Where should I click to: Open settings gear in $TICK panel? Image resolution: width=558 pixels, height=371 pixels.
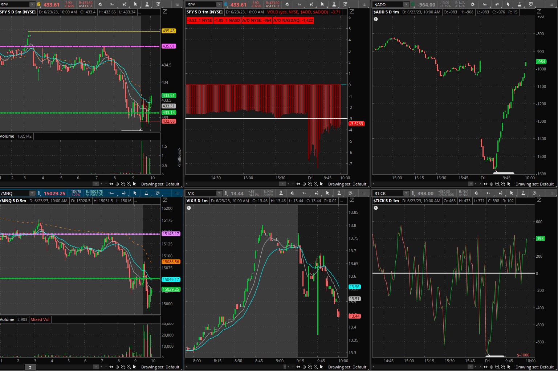click(x=476, y=193)
